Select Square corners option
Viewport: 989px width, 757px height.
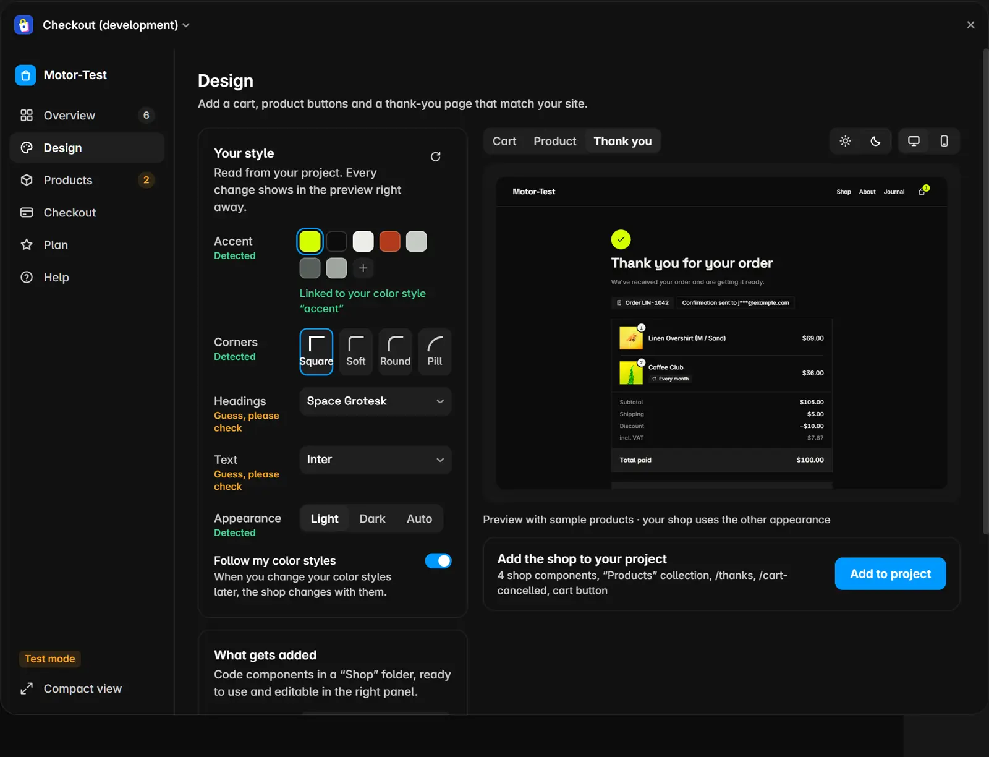(316, 352)
